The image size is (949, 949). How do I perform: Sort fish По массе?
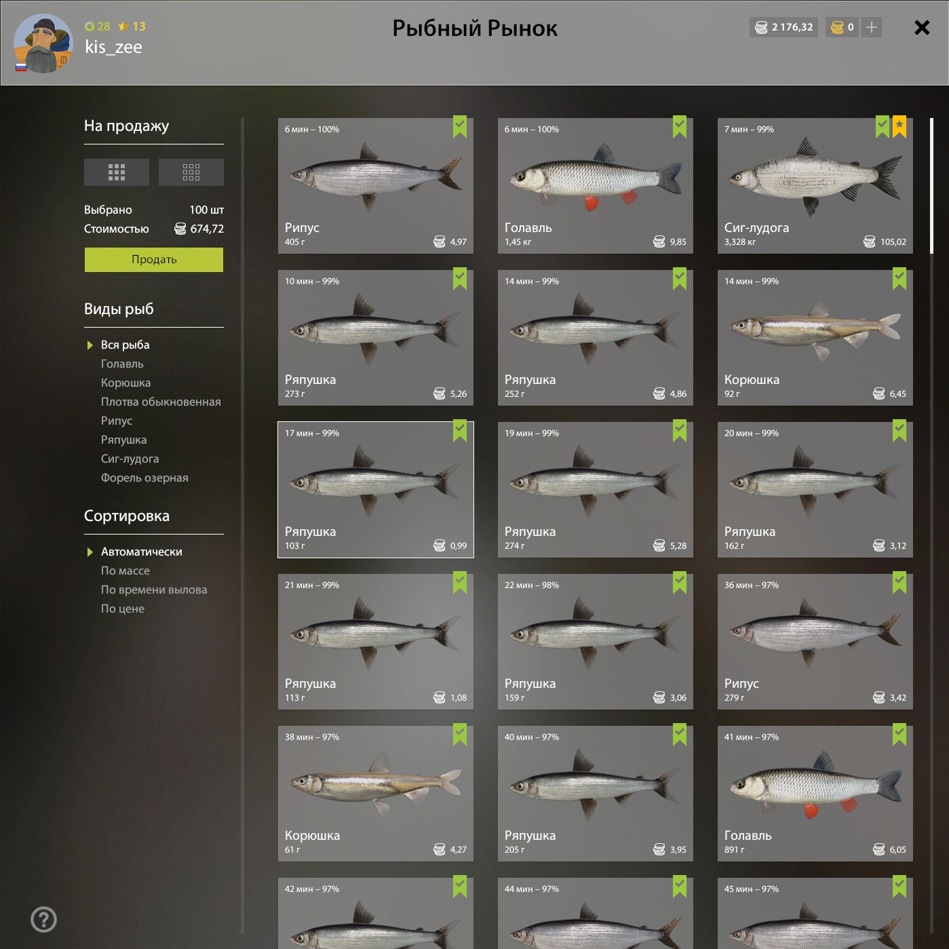(125, 570)
